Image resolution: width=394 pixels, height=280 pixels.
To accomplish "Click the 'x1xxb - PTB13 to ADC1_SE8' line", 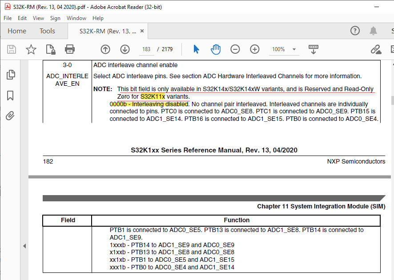I will pyautogui.click(x=172, y=252).
